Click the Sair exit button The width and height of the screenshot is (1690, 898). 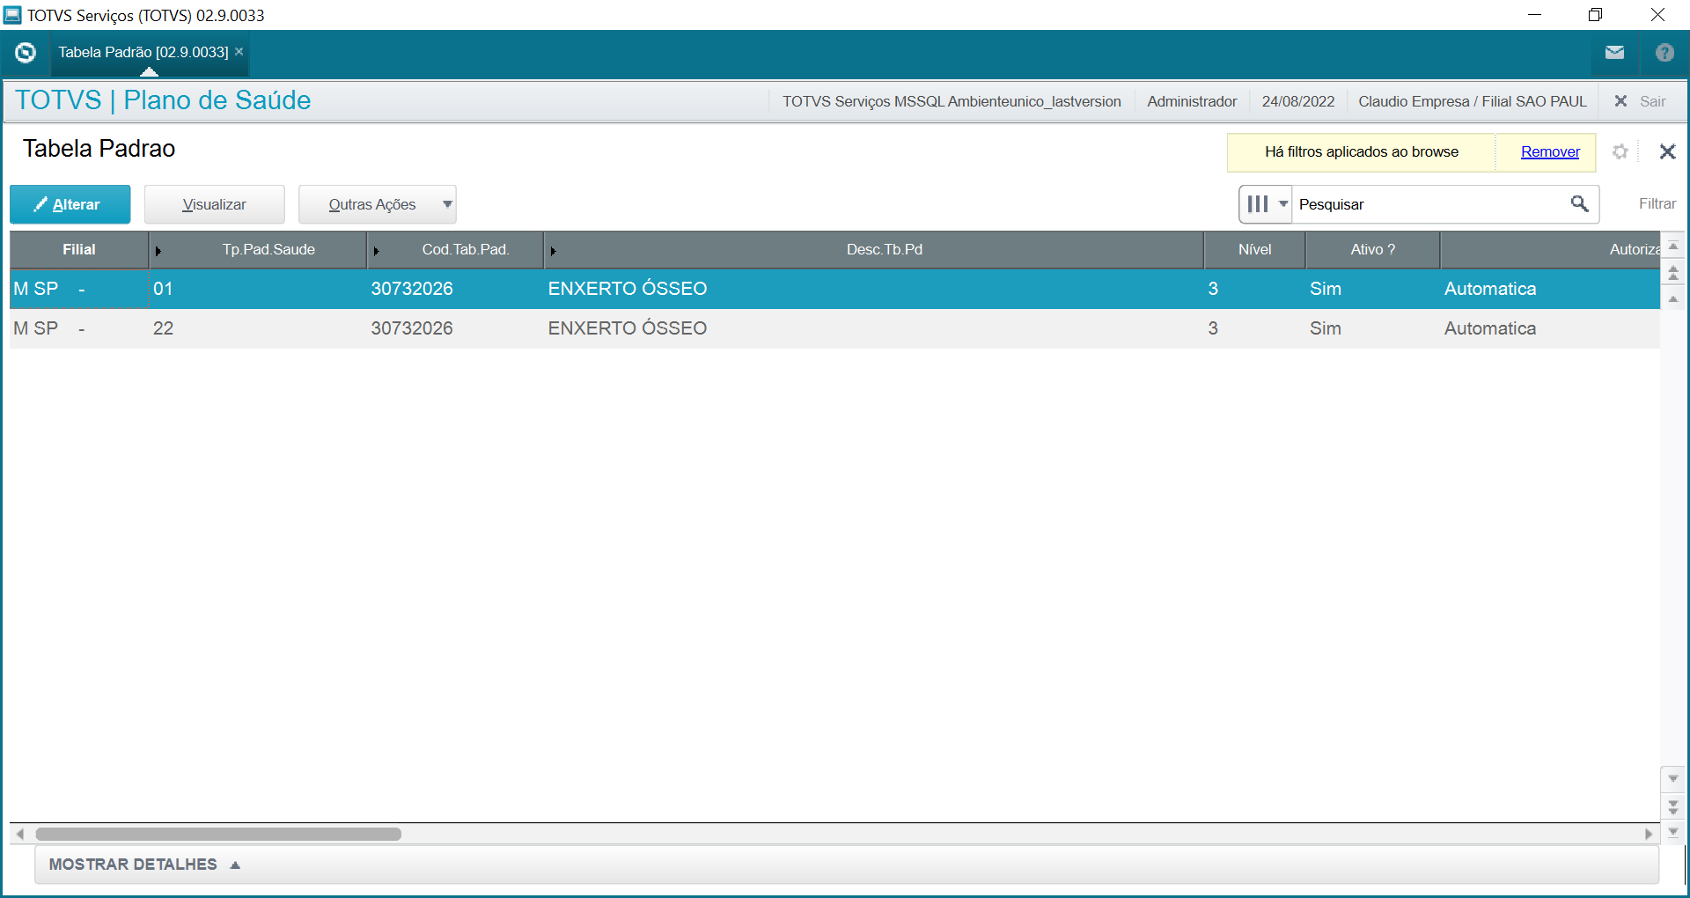pos(1640,101)
